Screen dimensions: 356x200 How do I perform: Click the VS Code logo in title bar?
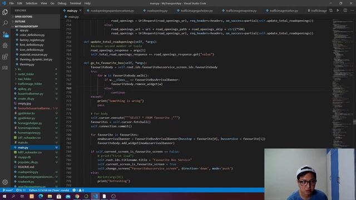click(x=4, y=3)
